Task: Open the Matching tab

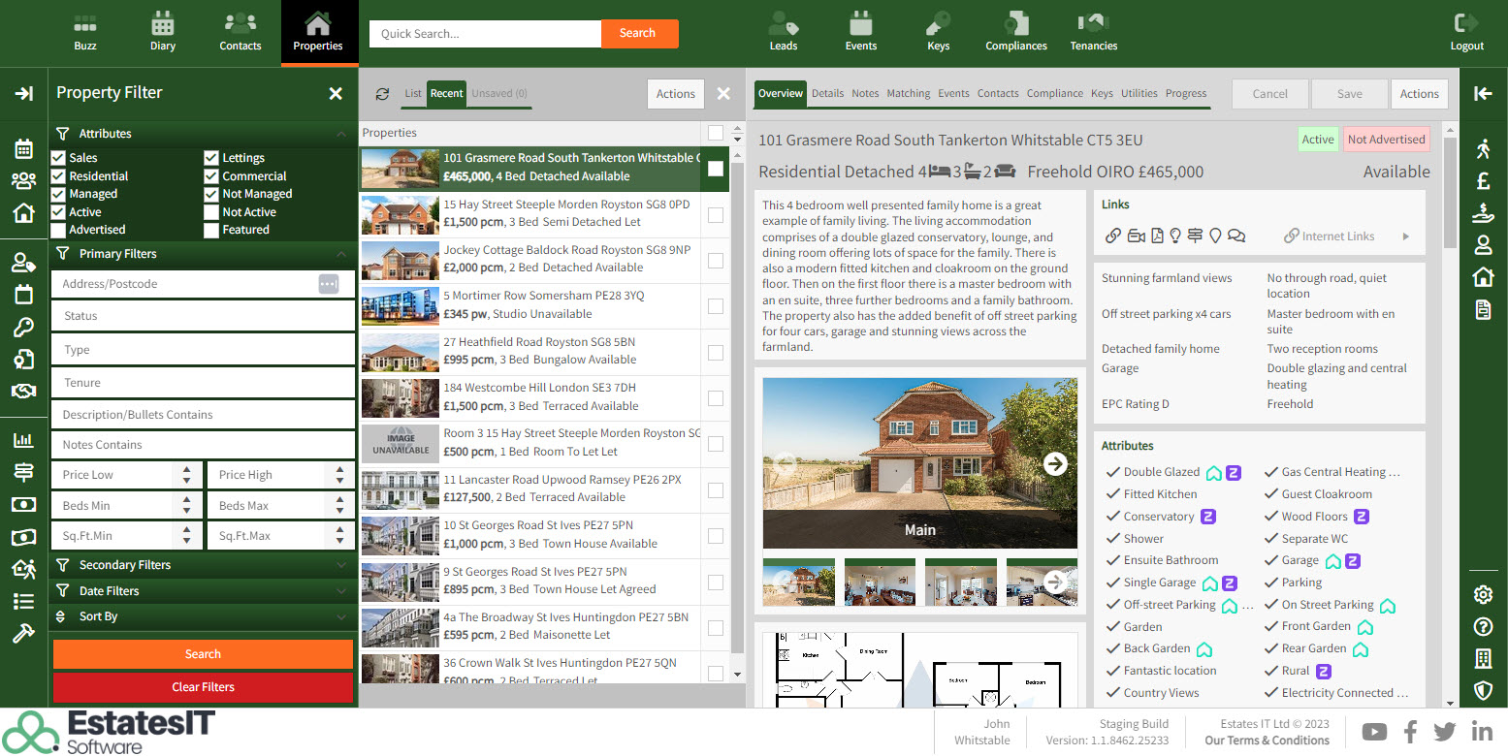Action: tap(909, 93)
